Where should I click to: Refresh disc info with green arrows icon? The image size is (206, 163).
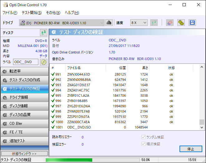44,33
